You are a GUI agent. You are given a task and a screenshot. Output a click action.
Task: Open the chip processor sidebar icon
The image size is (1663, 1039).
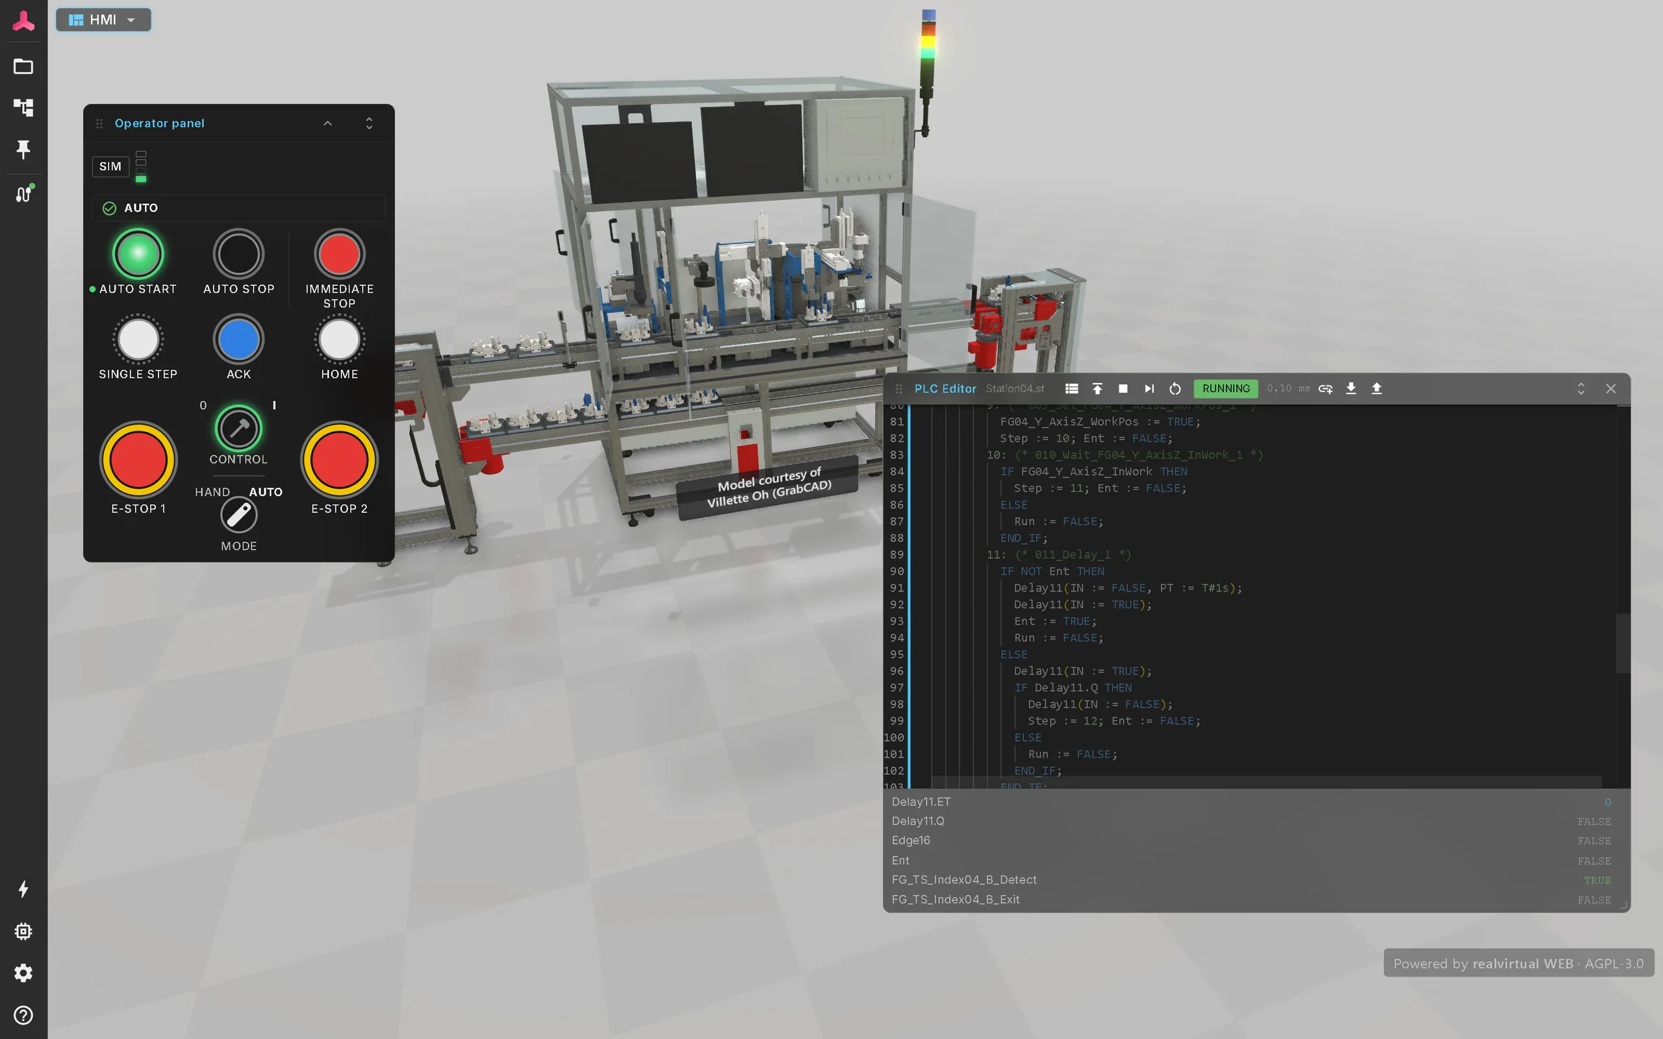(x=23, y=931)
